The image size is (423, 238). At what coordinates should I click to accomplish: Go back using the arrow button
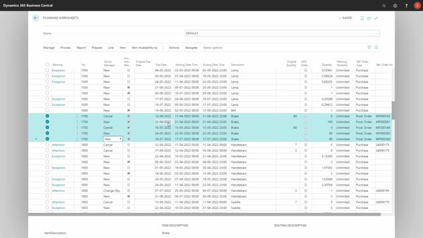36,18
